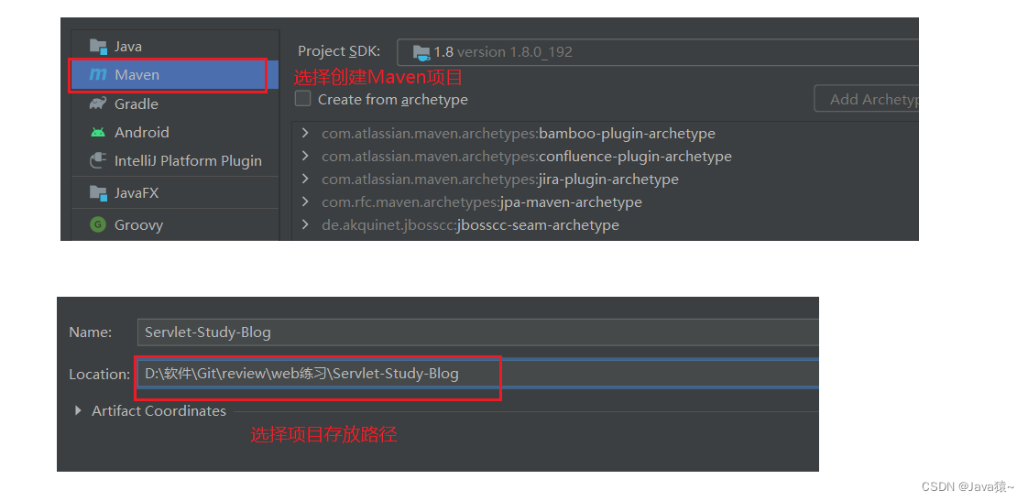Click the Artifact Coordinates label
The width and height of the screenshot is (1028, 501).
point(159,411)
